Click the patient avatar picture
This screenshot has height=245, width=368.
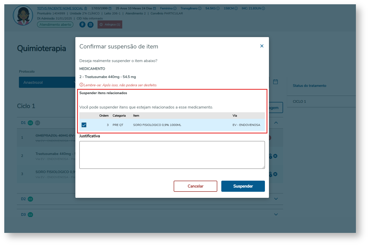pyautogui.click(x=23, y=15)
